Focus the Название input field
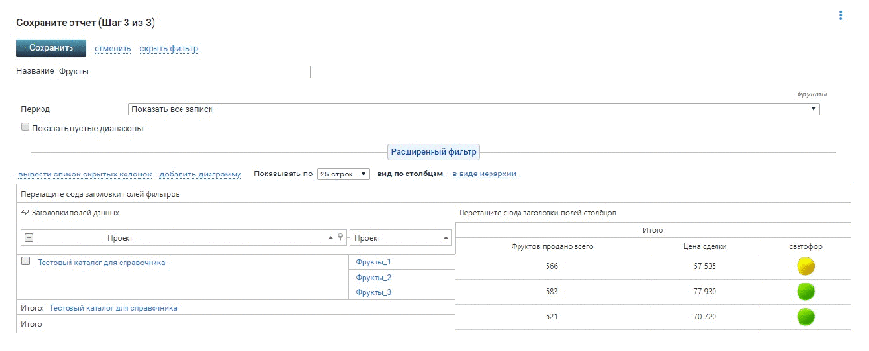The width and height of the screenshot is (869, 351). (x=184, y=72)
